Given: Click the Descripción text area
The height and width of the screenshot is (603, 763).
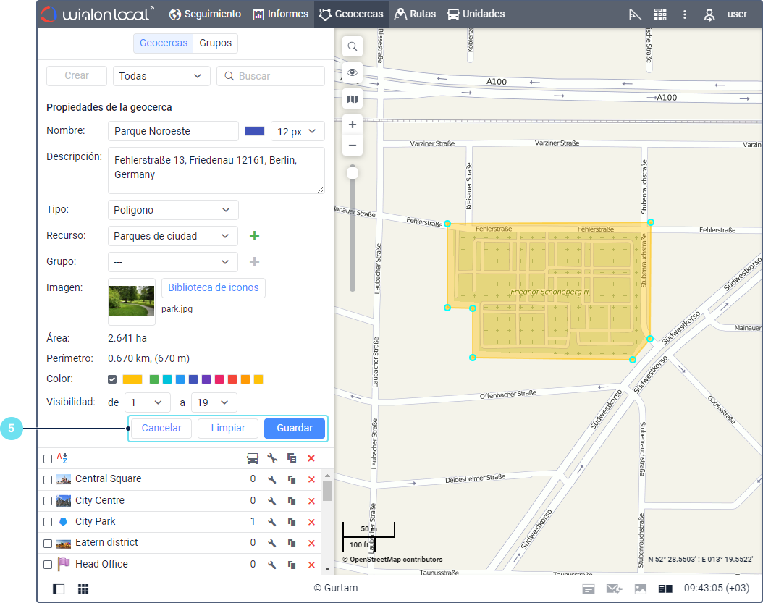Looking at the screenshot, I should coord(216,170).
